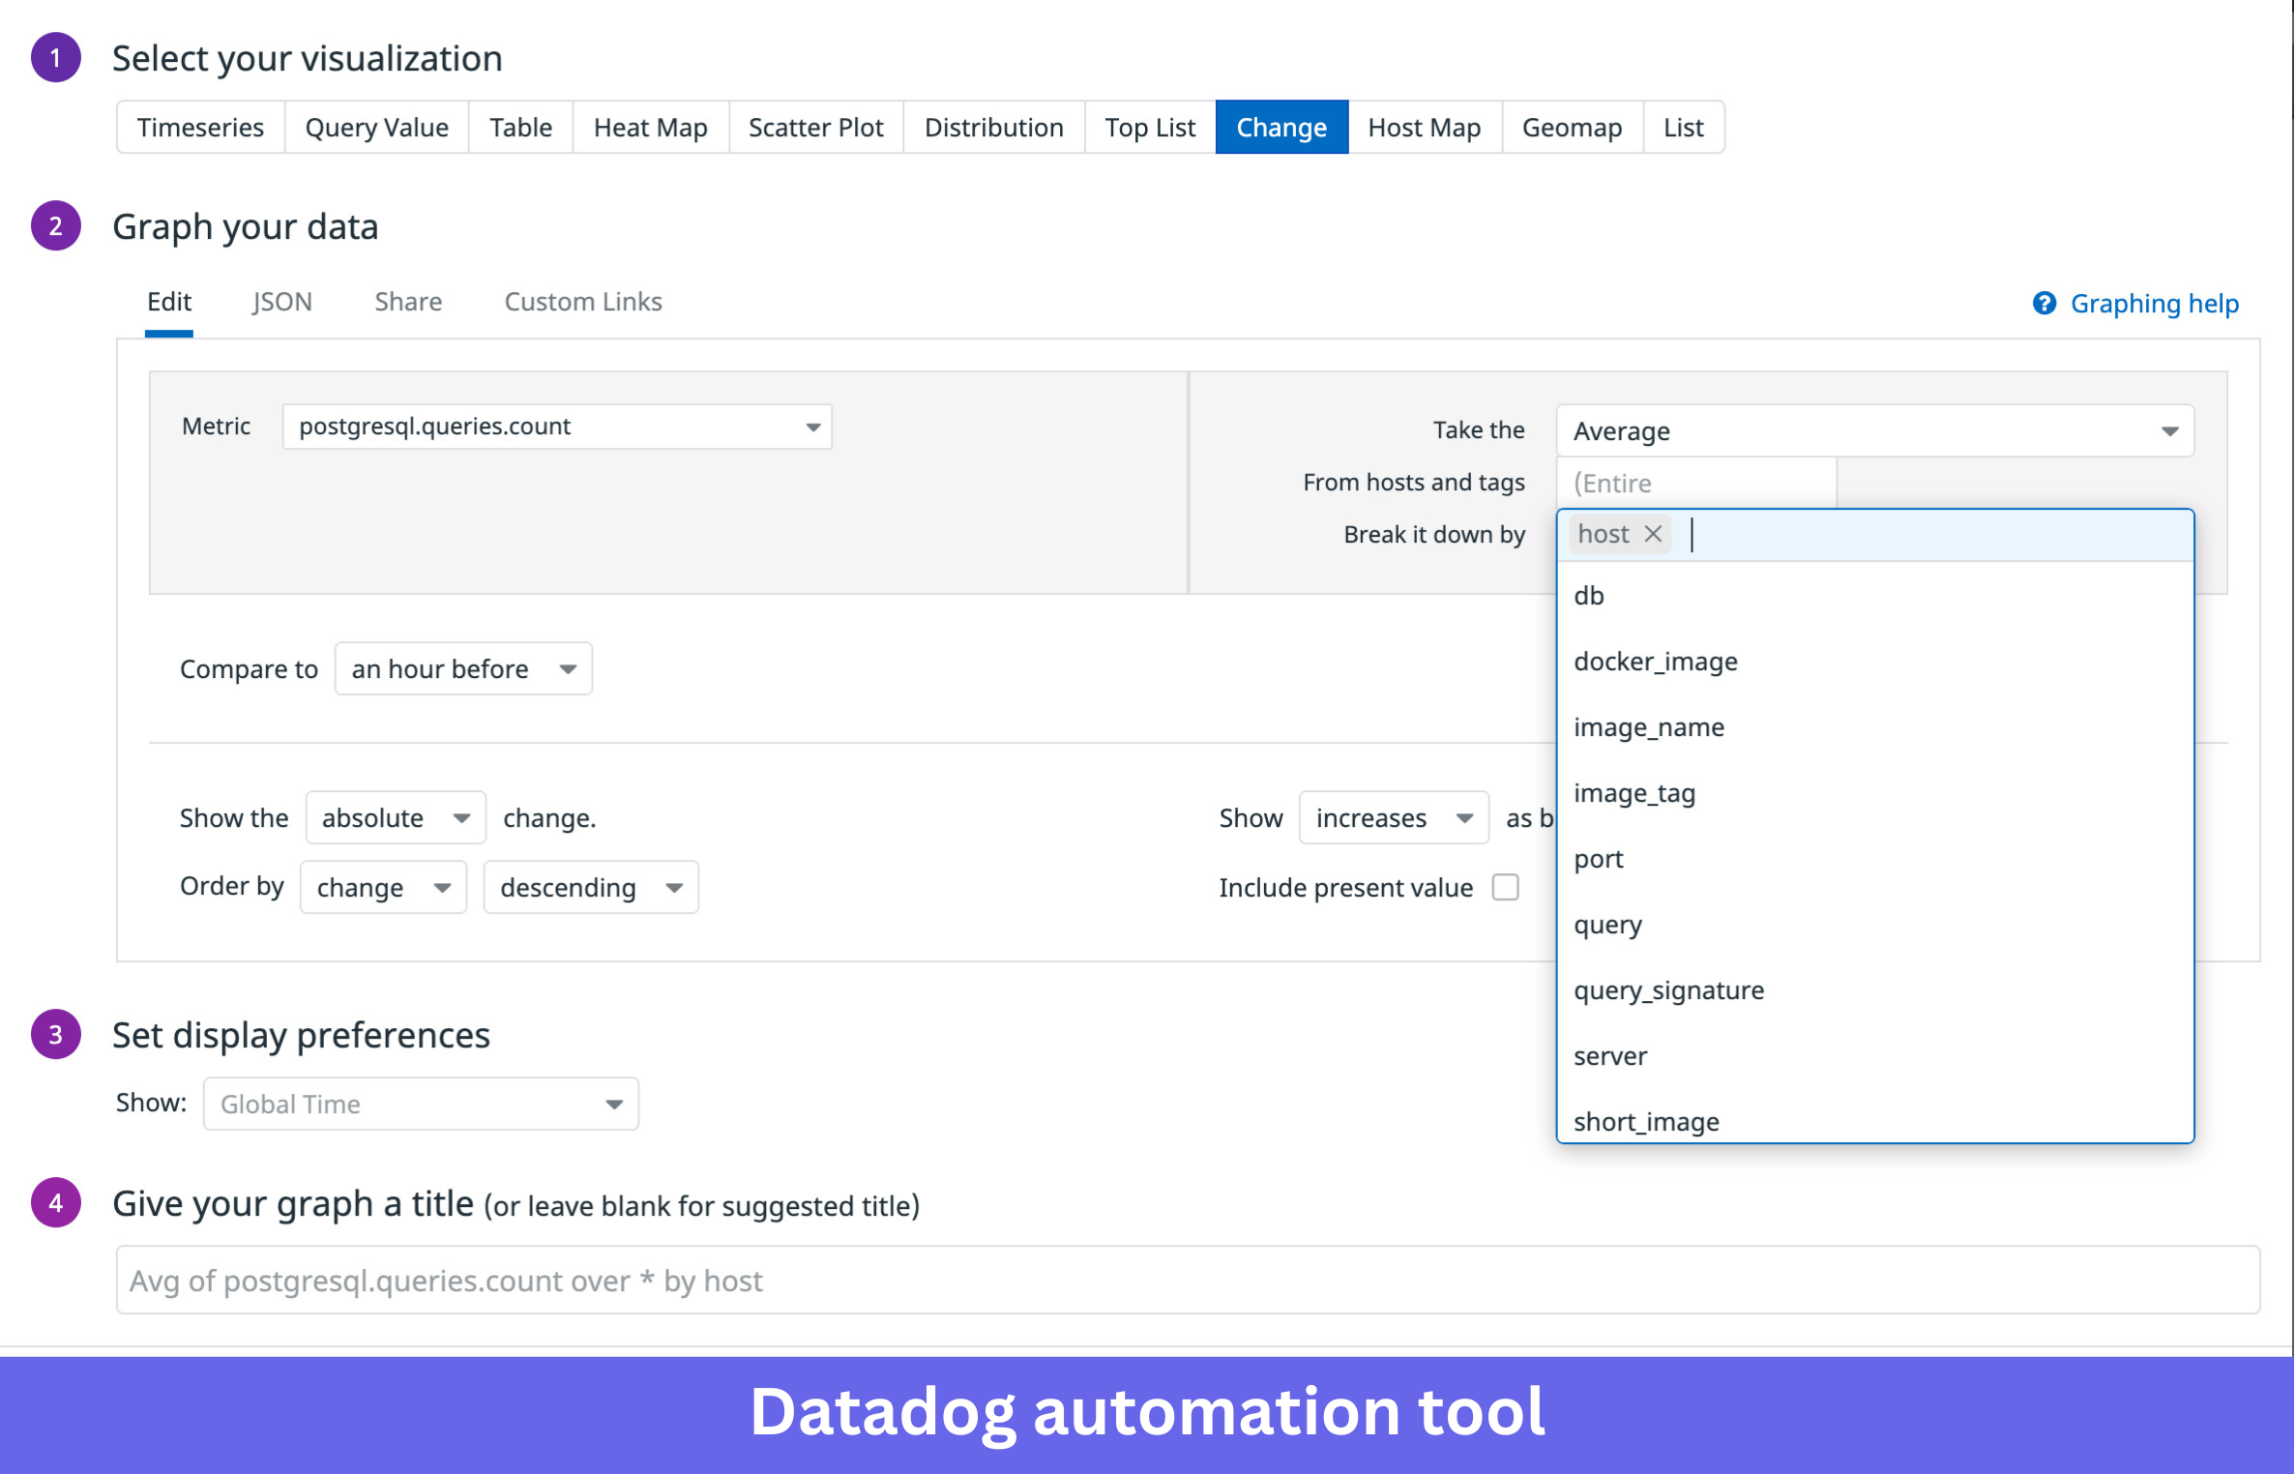
Task: Select the query tag option
Action: (x=1874, y=925)
